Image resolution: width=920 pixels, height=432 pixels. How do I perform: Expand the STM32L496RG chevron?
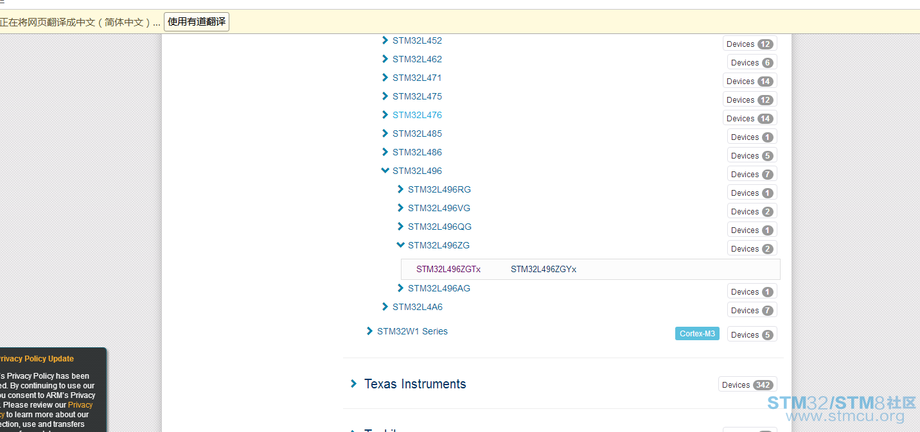[400, 189]
